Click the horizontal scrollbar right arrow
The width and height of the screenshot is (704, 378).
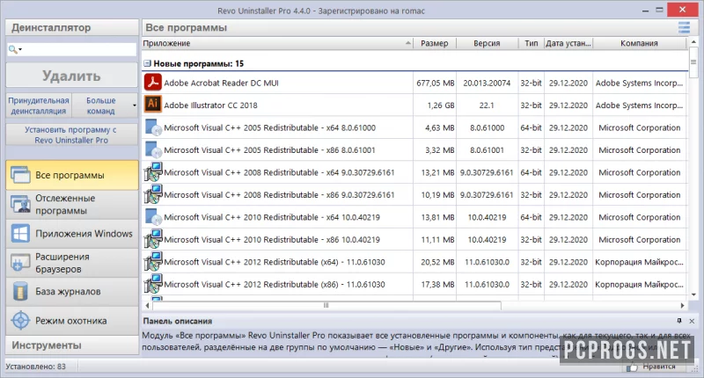tap(683, 305)
